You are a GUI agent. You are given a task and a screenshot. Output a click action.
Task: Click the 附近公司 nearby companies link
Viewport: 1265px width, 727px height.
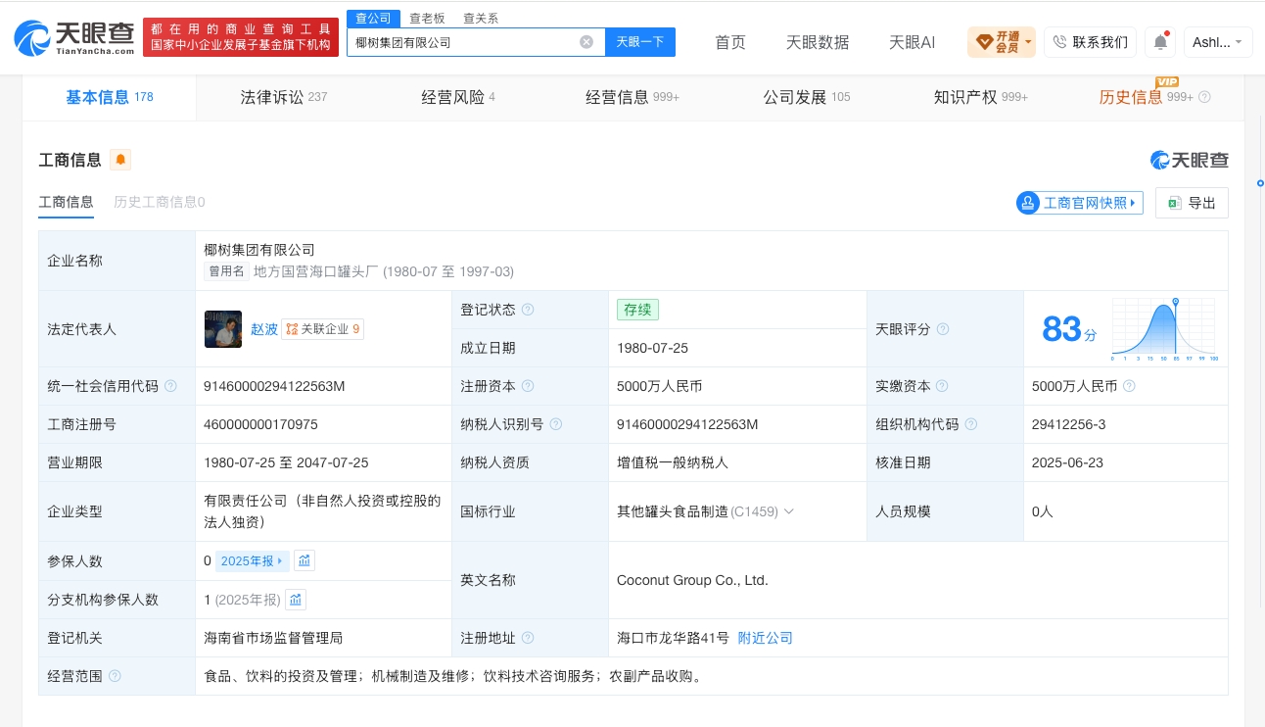tap(765, 638)
